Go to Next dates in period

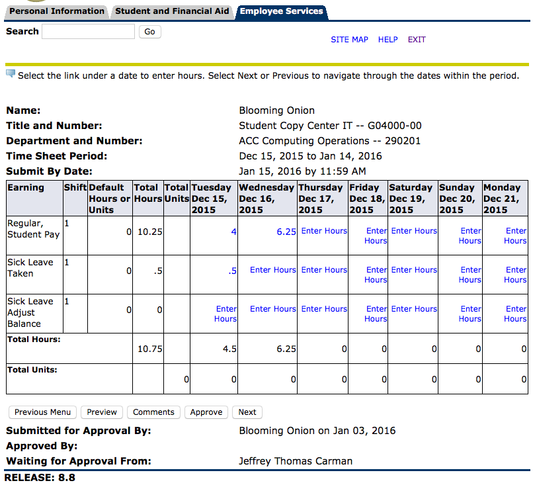tap(247, 412)
